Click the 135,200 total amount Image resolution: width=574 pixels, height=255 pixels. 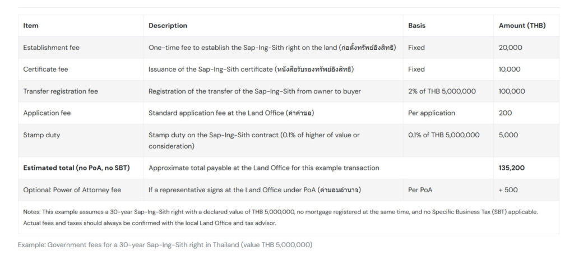point(511,168)
